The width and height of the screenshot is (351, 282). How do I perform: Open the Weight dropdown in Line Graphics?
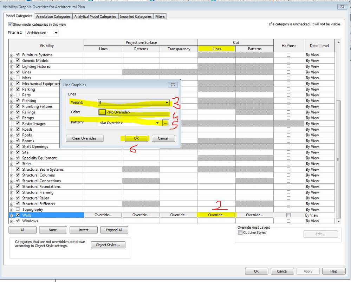click(x=134, y=103)
